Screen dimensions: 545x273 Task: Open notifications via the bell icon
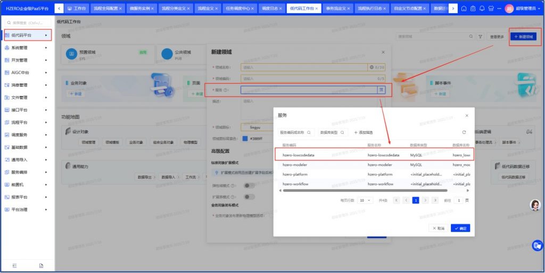pyautogui.click(x=482, y=8)
